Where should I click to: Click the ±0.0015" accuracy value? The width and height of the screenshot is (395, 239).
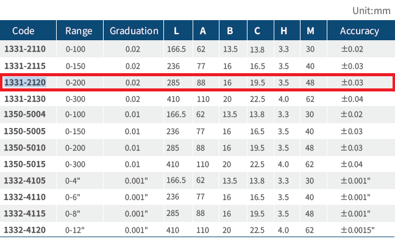[x=358, y=230]
